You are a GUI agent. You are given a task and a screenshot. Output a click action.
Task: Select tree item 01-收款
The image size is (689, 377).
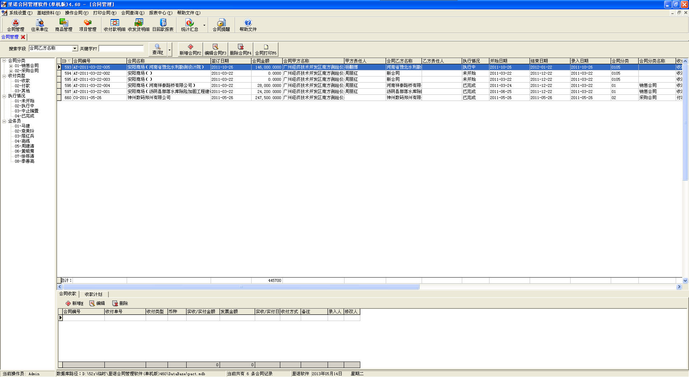tap(22, 81)
